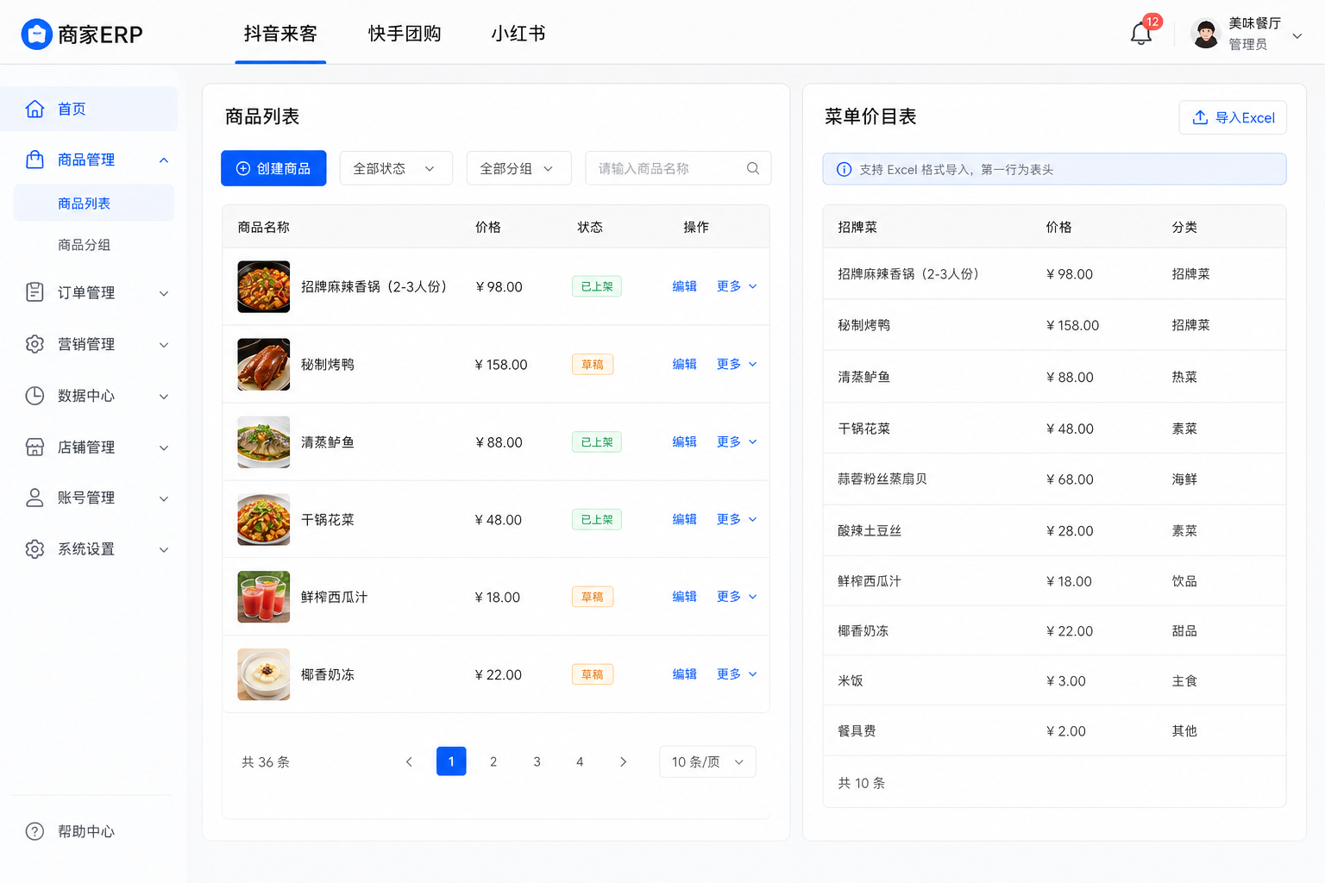Open 干锅花菜 product thumbnail
This screenshot has height=883, width=1325.
tap(264, 519)
